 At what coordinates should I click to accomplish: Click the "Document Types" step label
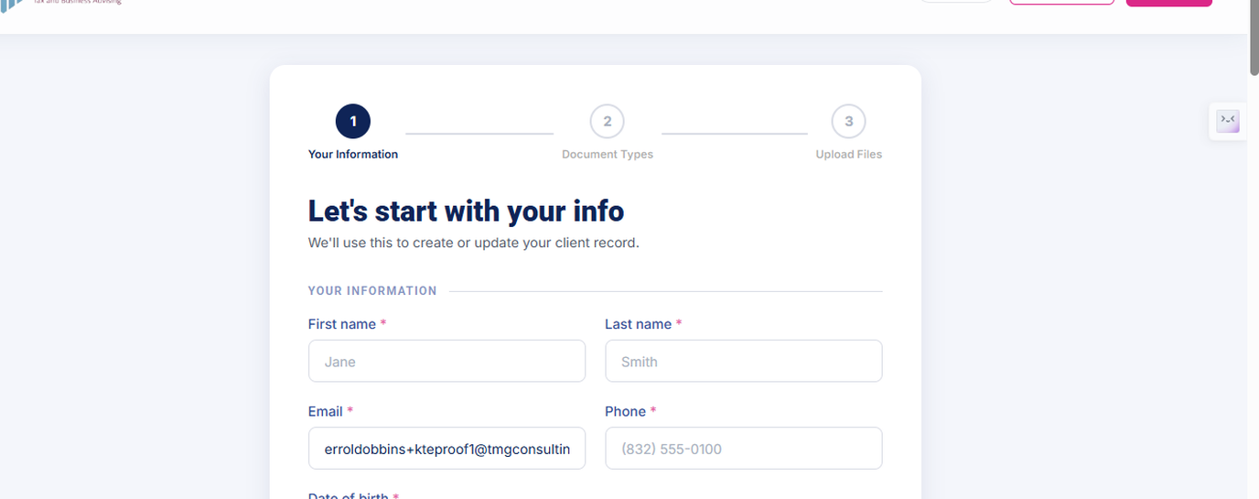coord(608,154)
